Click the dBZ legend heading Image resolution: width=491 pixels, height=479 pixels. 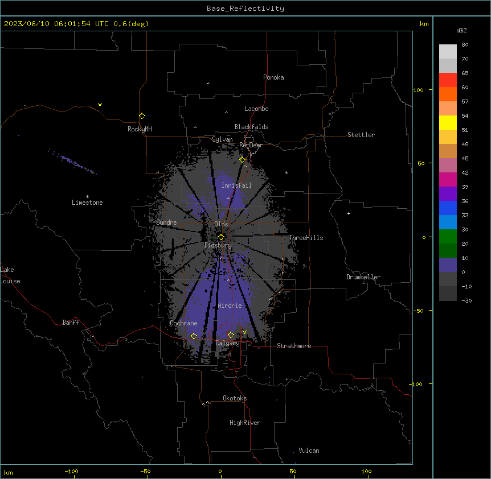[461, 30]
